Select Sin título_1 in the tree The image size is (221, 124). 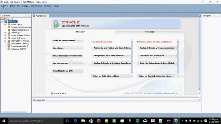click(x=12, y=22)
